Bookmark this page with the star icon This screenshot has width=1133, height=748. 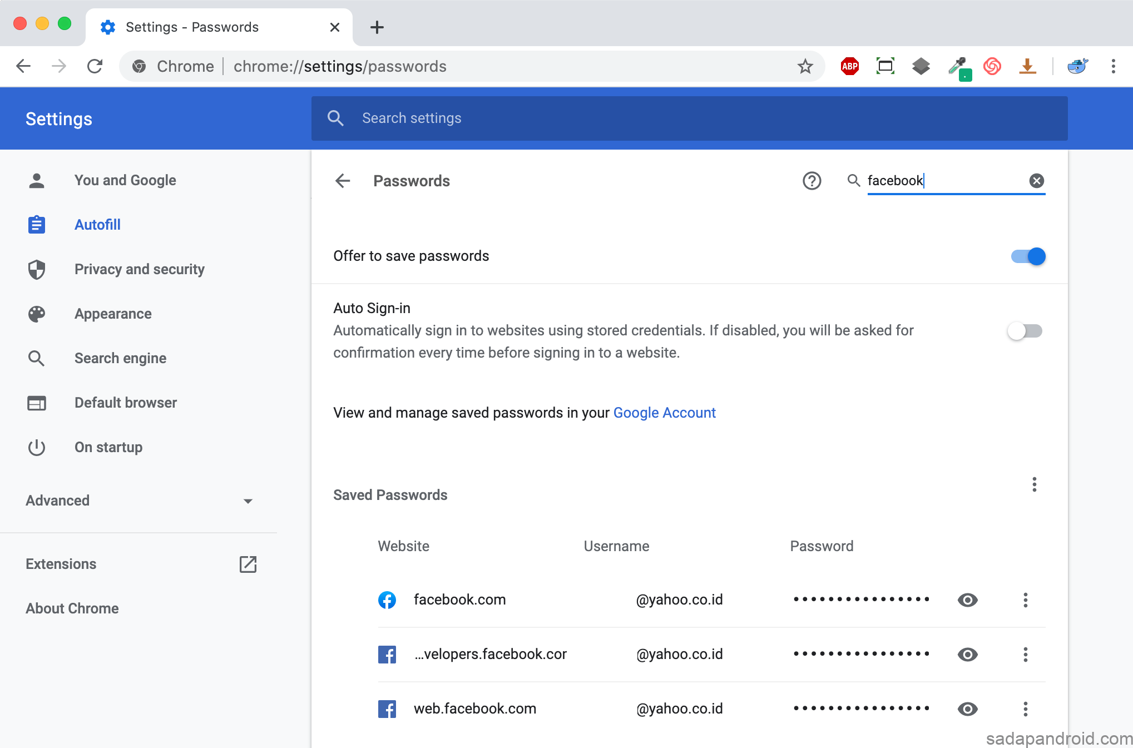click(805, 67)
